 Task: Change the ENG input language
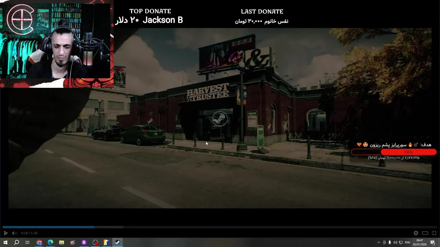tap(408, 243)
